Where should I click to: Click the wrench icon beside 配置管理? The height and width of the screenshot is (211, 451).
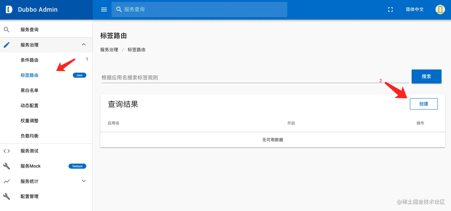point(7,196)
